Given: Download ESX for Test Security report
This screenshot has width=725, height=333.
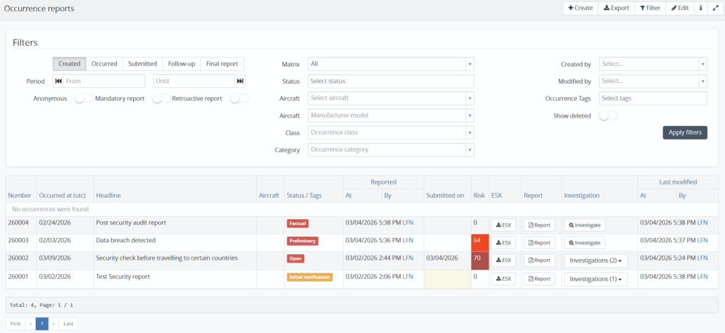Looking at the screenshot, I should point(503,279).
